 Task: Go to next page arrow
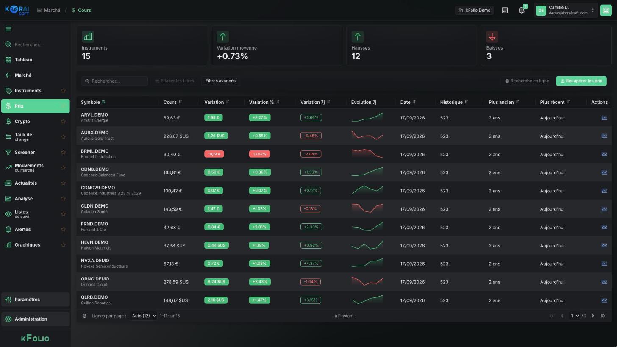click(593, 316)
